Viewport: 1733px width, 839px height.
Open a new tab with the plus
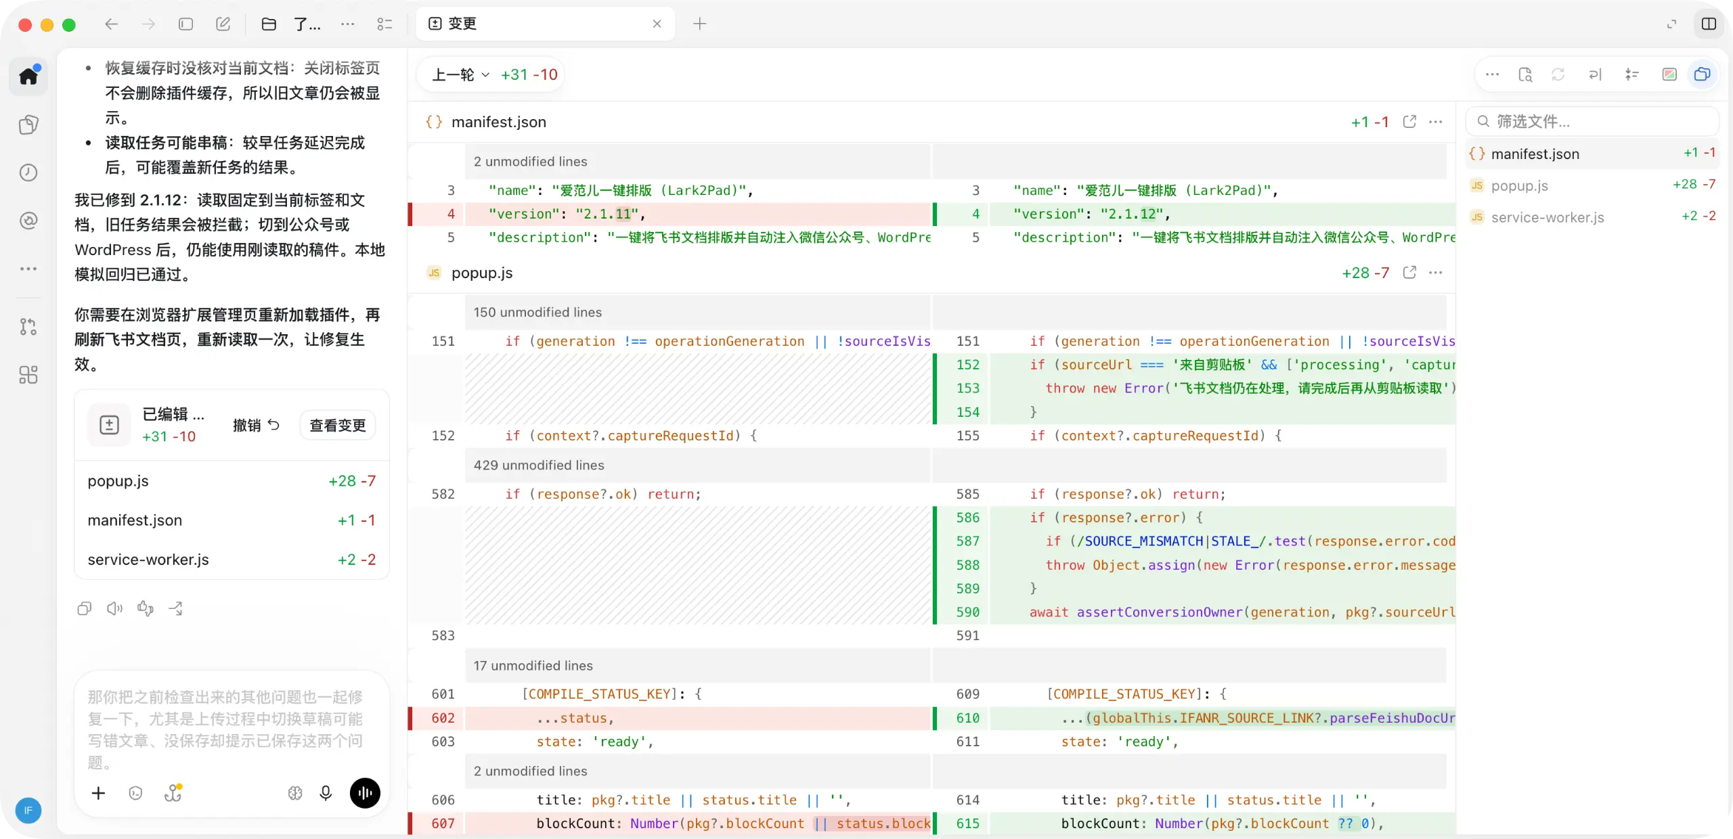(x=700, y=24)
